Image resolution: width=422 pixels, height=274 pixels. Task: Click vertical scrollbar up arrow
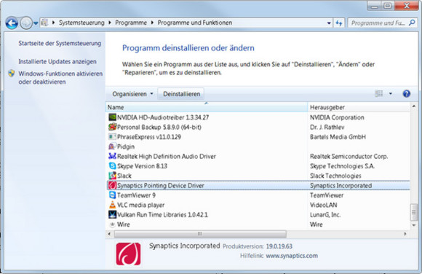(414, 106)
